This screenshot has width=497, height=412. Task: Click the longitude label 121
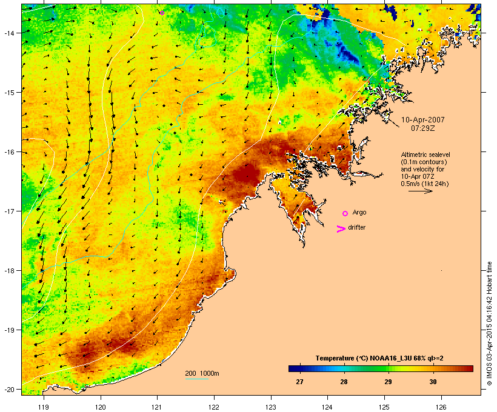(x=157, y=407)
